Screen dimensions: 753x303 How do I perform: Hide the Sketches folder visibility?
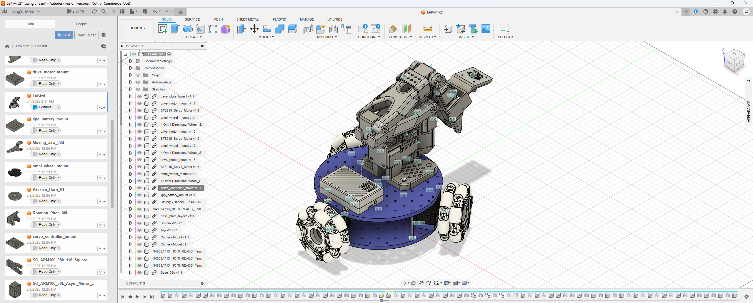138,89
